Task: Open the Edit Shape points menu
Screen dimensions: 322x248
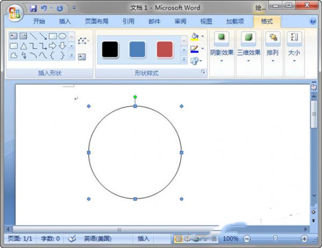Action: 83,41
